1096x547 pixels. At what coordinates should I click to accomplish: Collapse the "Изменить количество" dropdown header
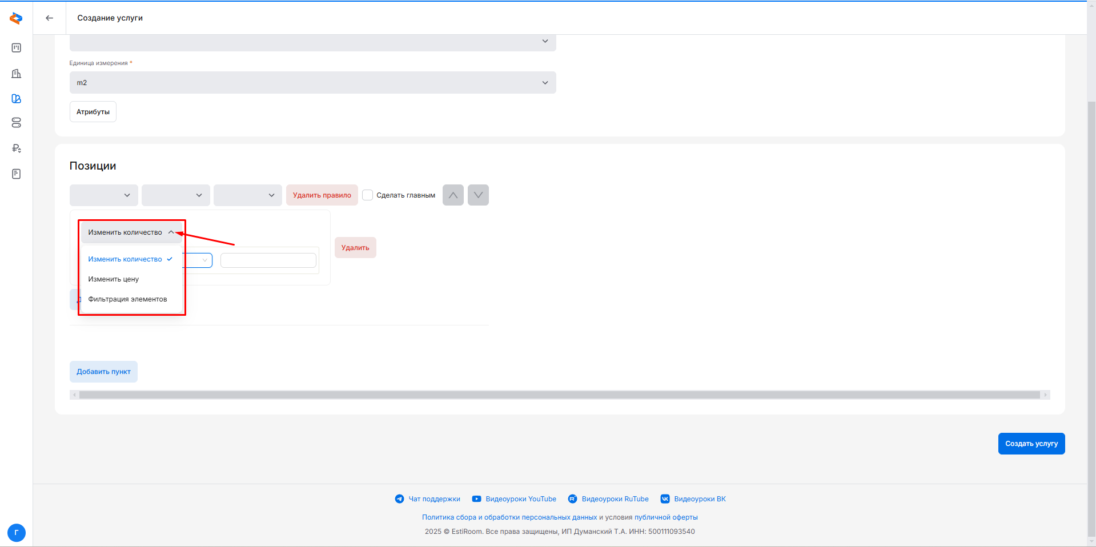pos(131,232)
